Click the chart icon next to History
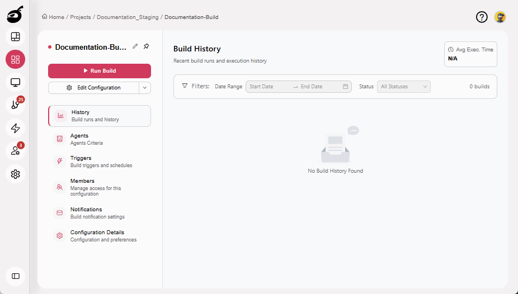This screenshot has height=294, width=518. [x=60, y=116]
